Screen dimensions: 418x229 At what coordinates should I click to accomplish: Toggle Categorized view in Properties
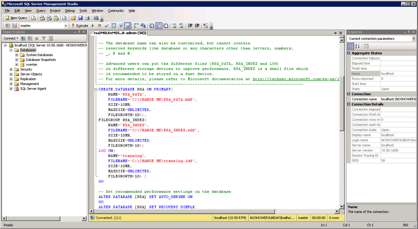(351, 46)
